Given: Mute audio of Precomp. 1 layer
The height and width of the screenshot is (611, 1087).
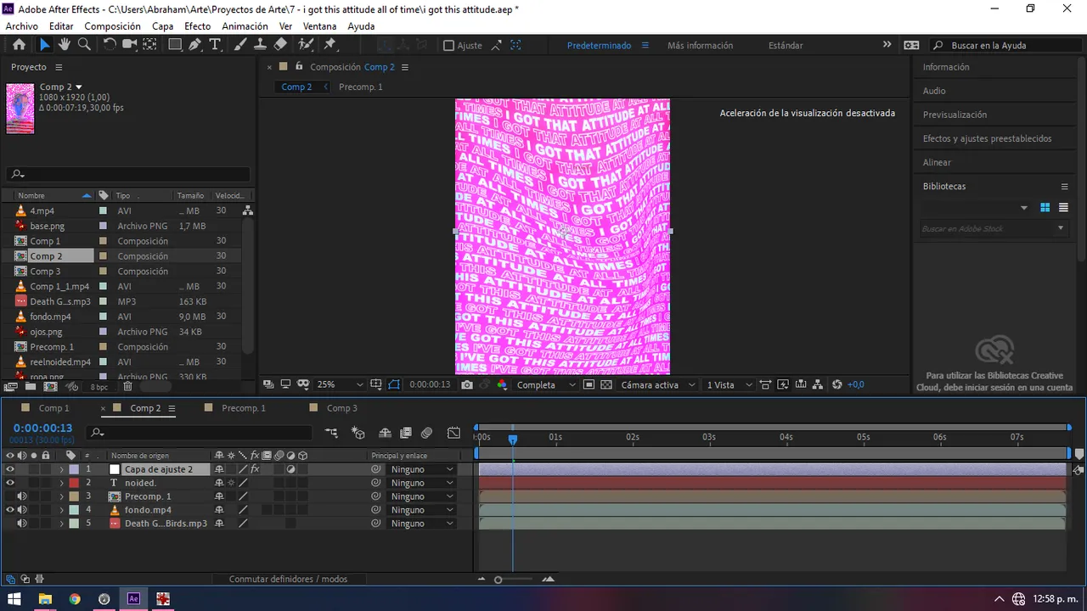Looking at the screenshot, I should pos(22,496).
